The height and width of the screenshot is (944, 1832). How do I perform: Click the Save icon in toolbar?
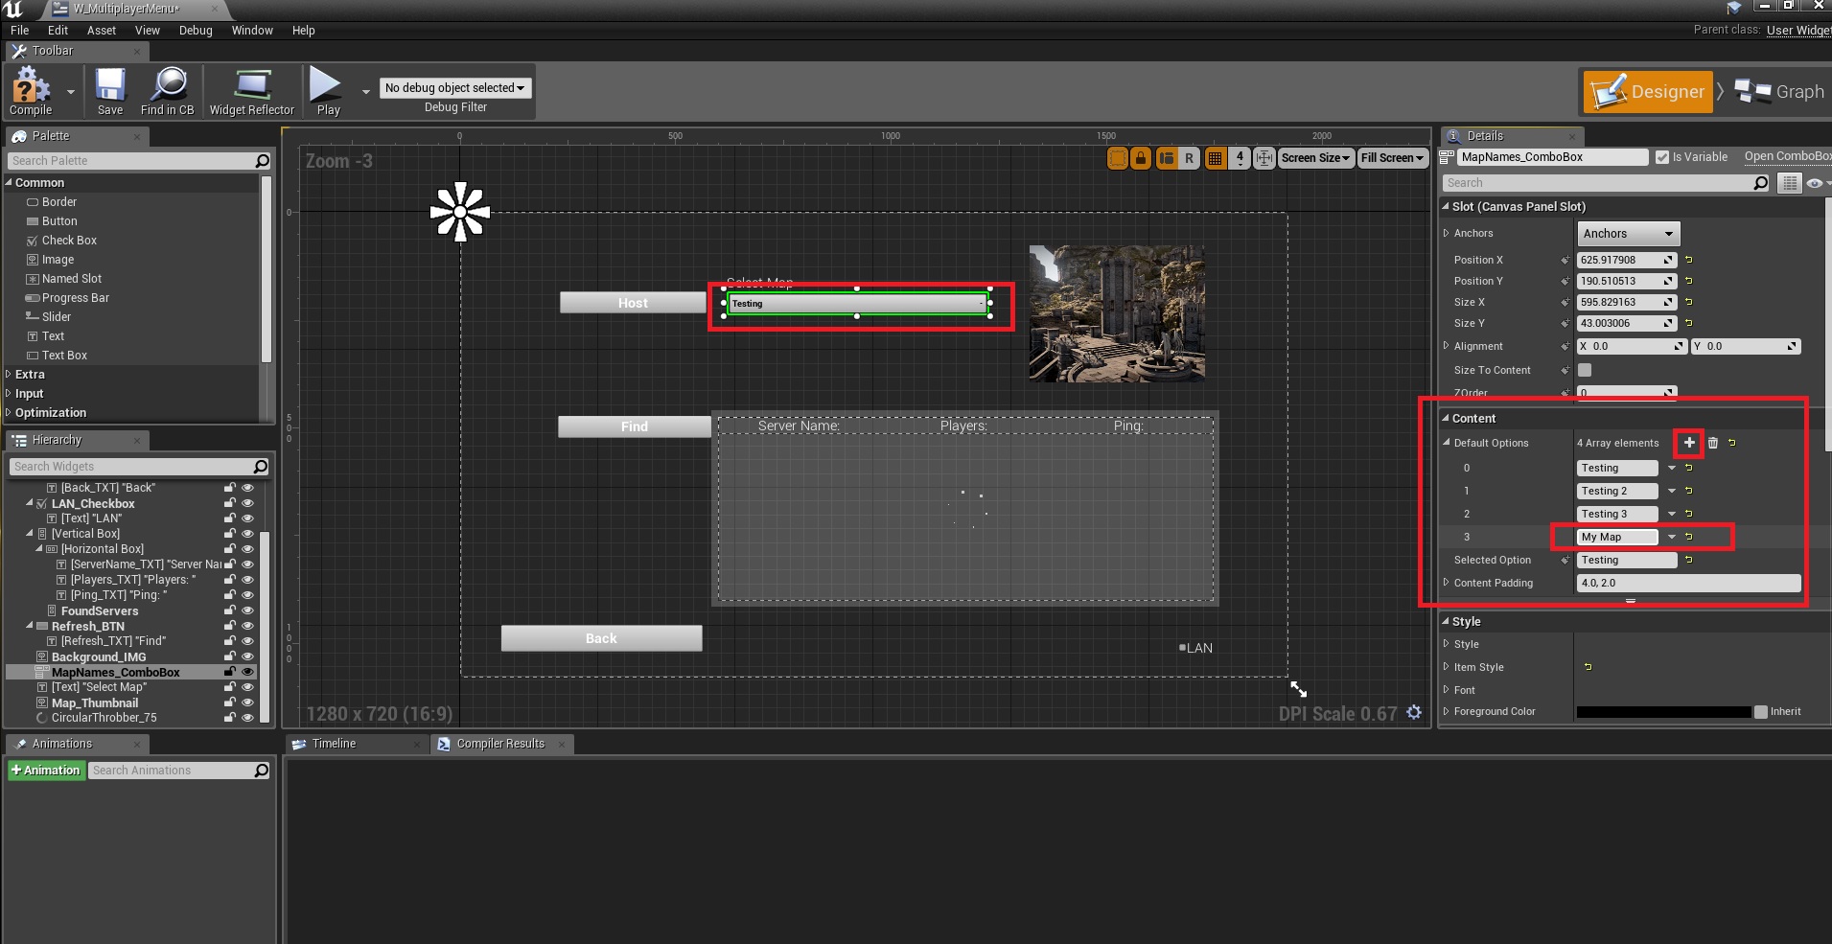point(110,90)
